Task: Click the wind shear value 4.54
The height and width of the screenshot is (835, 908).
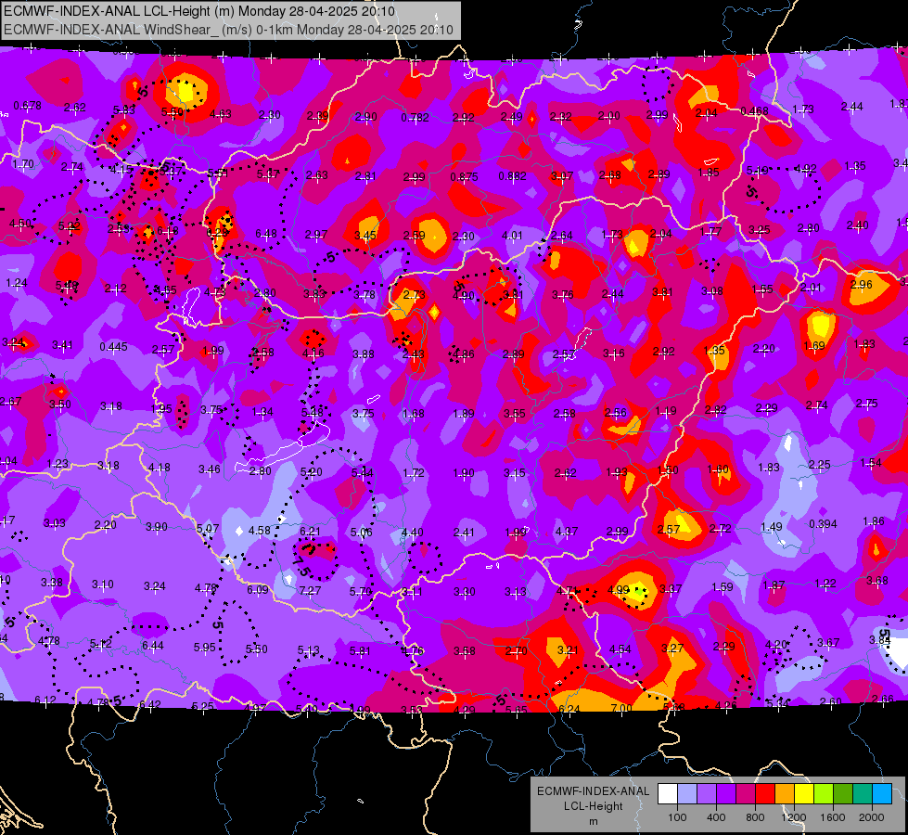Action: (x=620, y=649)
